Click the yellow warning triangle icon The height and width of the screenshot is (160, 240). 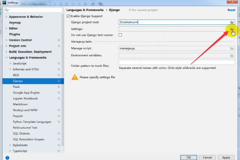coord(75,77)
